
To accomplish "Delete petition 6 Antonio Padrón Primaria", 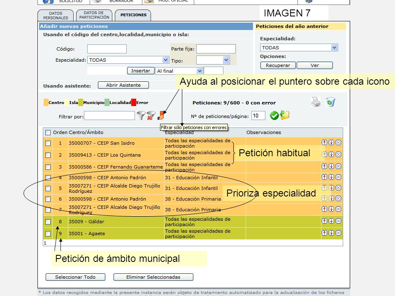I will click(x=339, y=198).
